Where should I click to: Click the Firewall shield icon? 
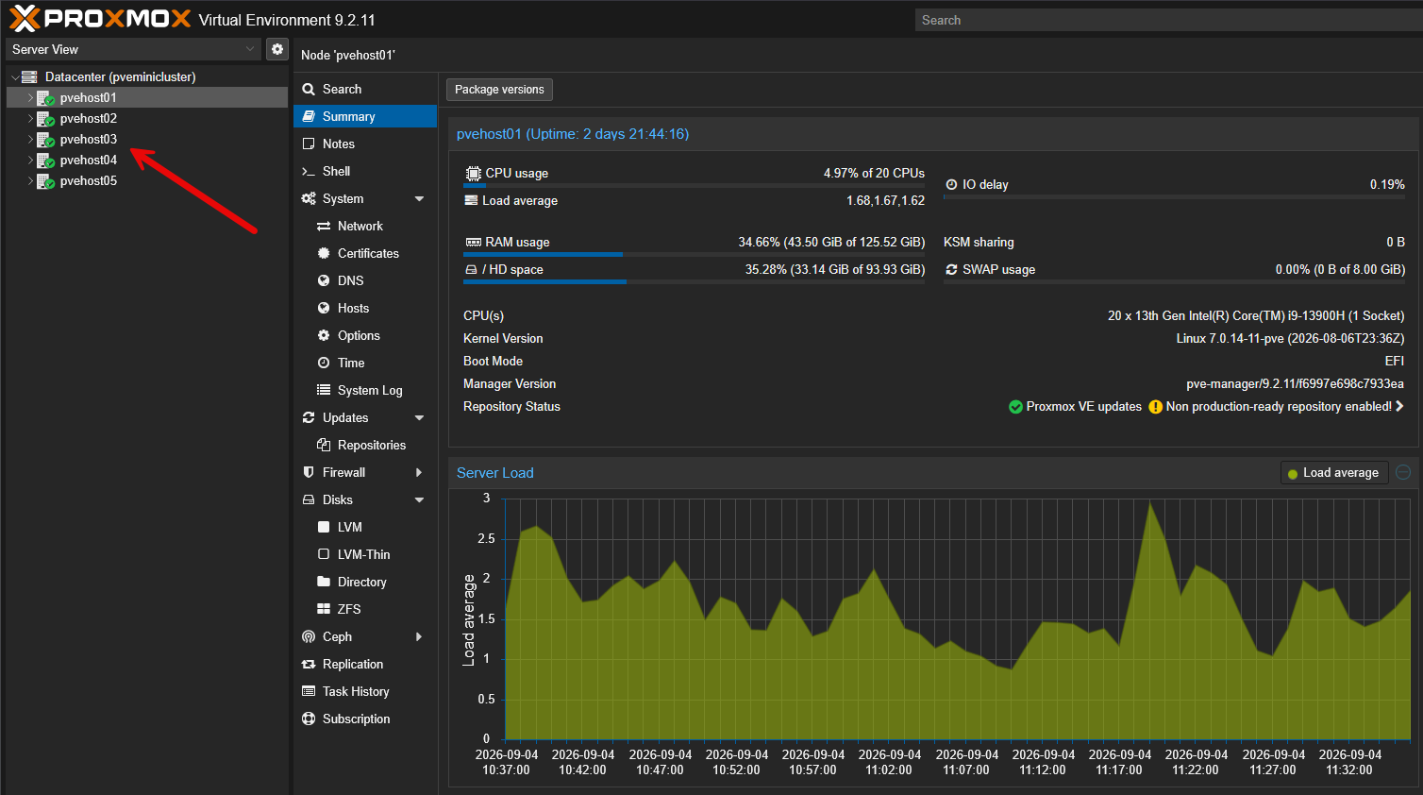309,472
